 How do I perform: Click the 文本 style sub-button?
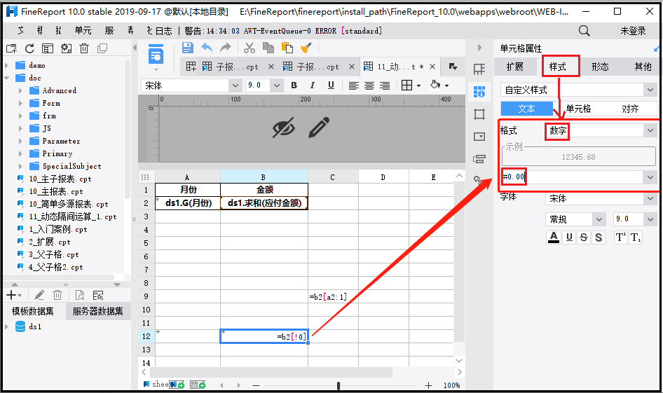(x=527, y=109)
